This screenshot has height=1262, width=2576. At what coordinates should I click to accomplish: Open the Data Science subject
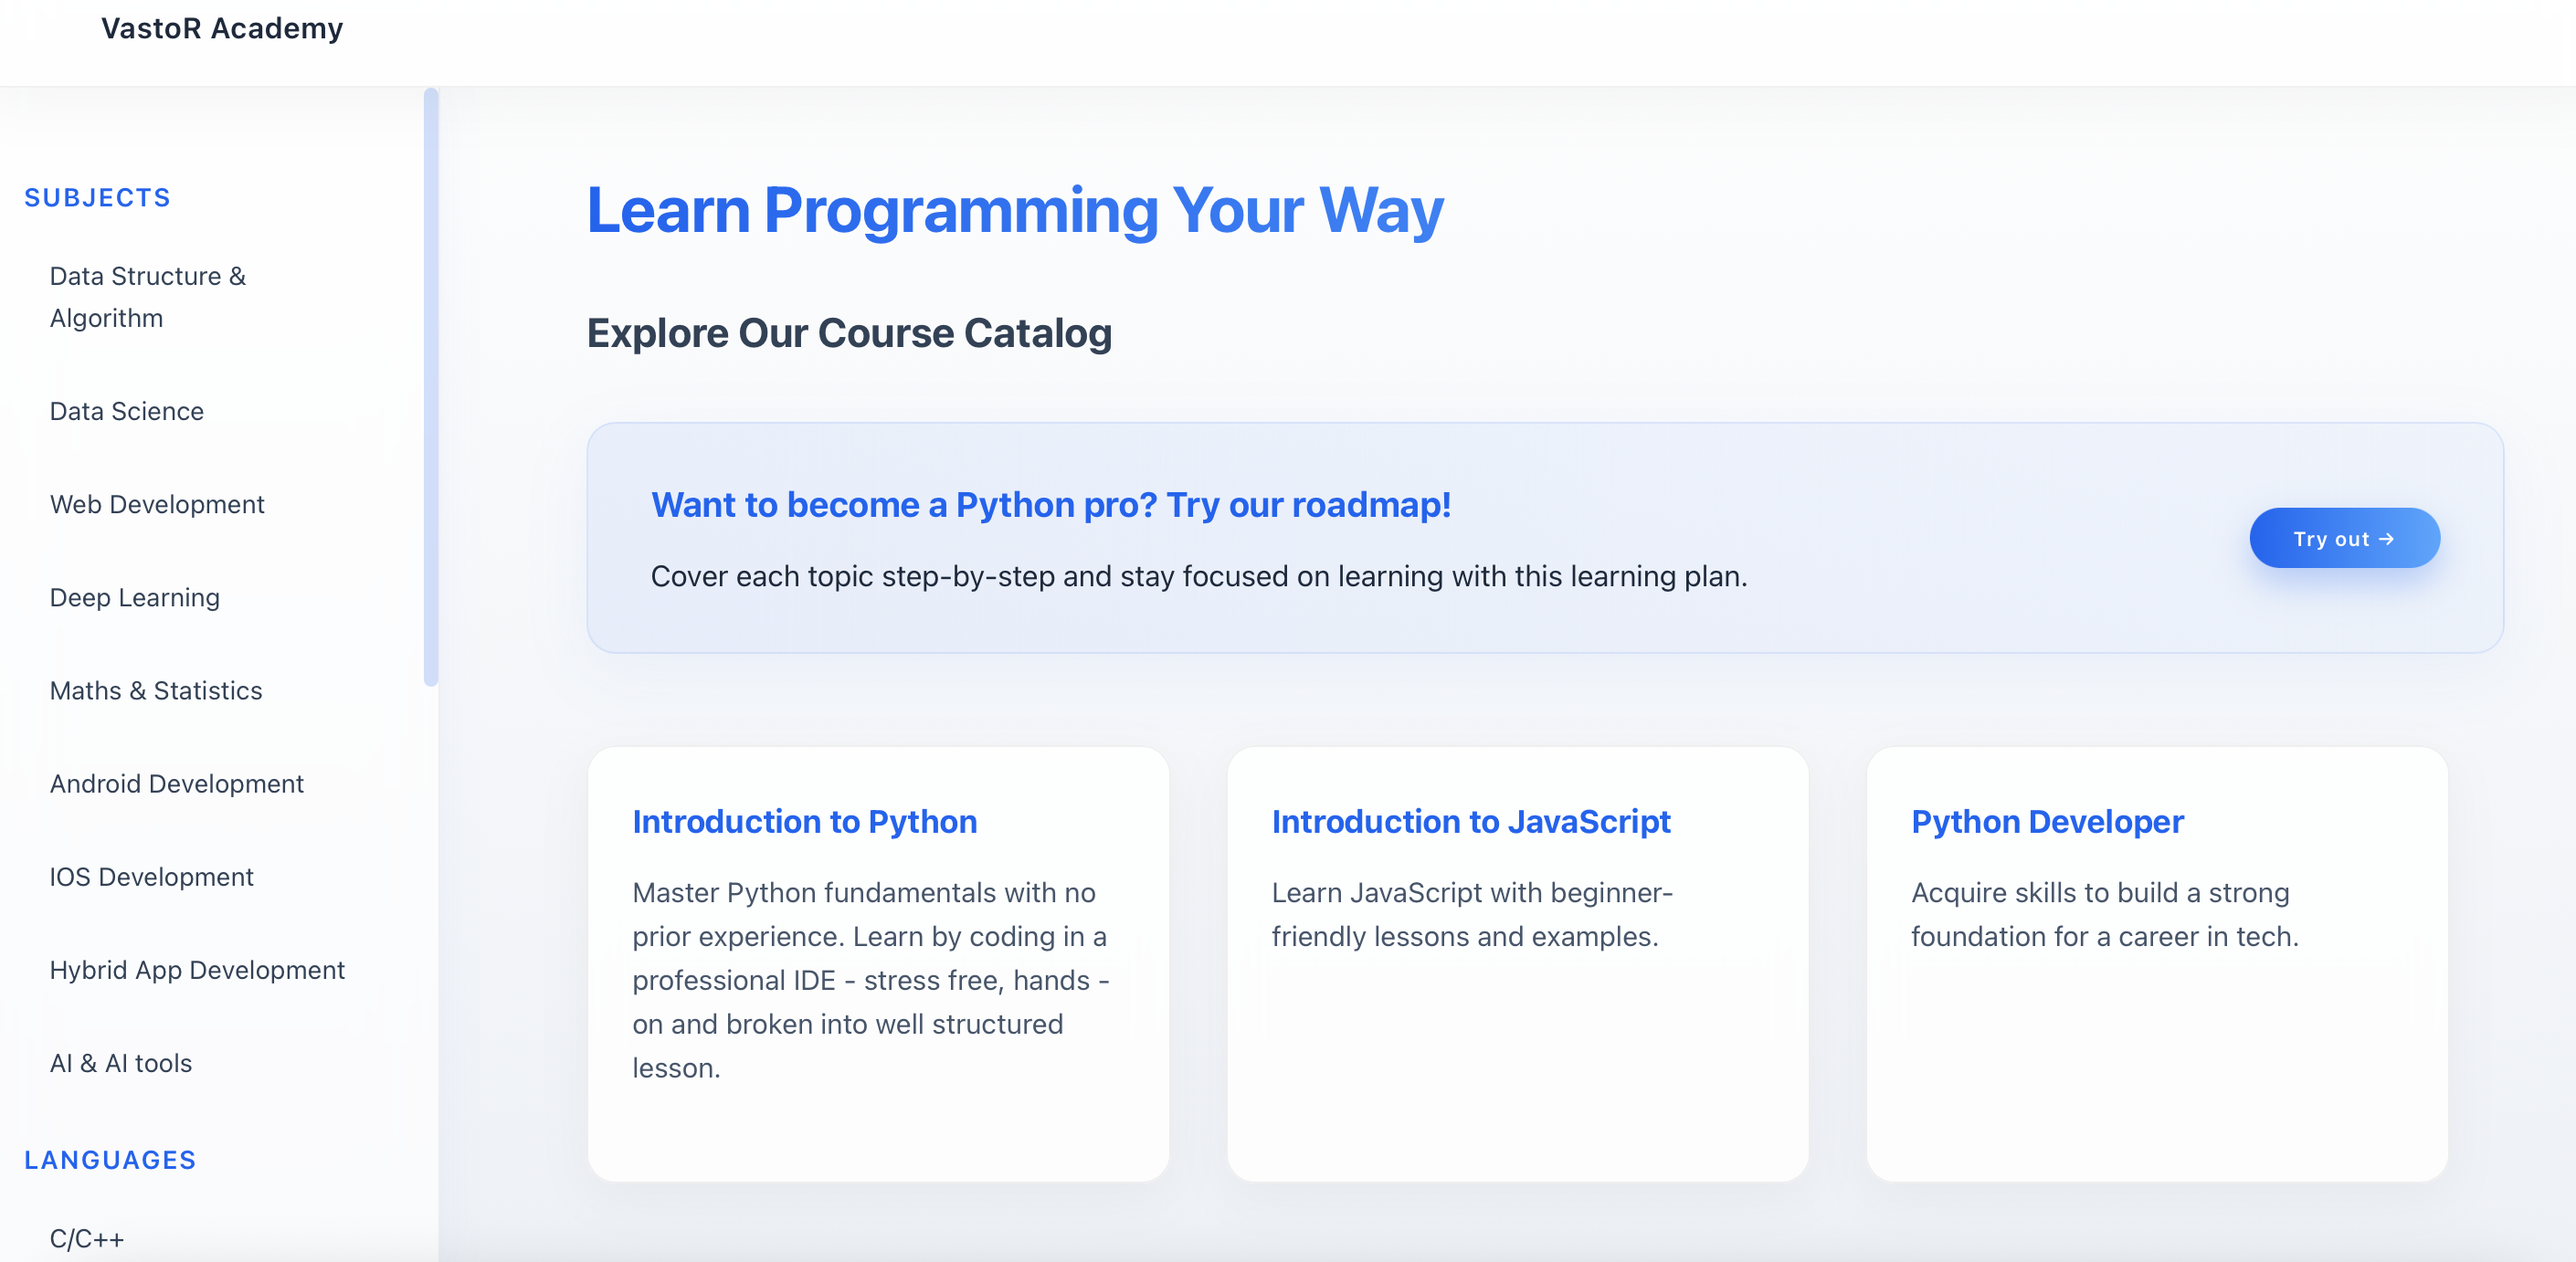click(126, 411)
